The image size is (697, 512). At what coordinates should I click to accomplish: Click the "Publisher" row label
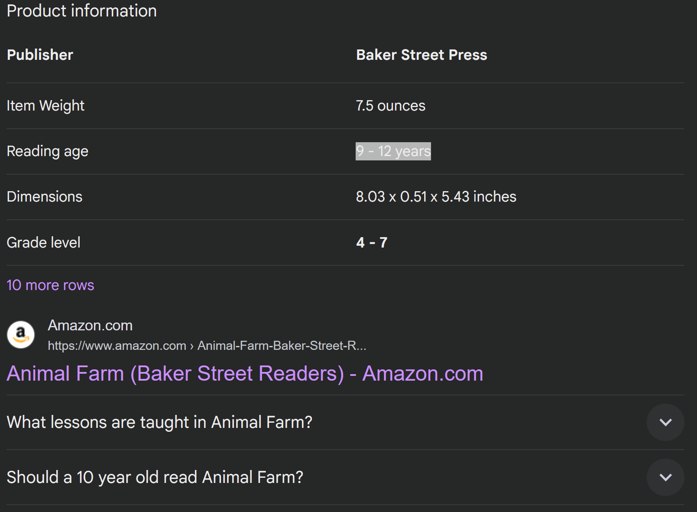(x=40, y=55)
